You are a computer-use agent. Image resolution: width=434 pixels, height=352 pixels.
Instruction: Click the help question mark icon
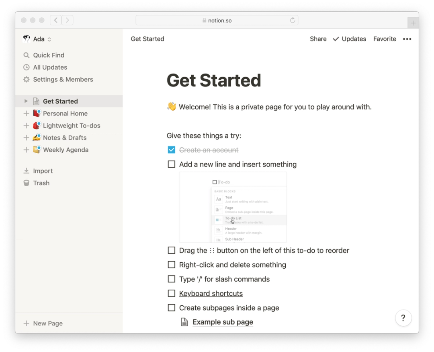(403, 318)
